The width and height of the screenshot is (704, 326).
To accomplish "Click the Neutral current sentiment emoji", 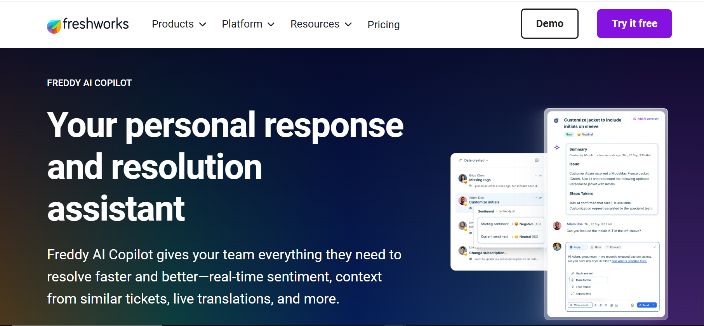I will pos(516,236).
